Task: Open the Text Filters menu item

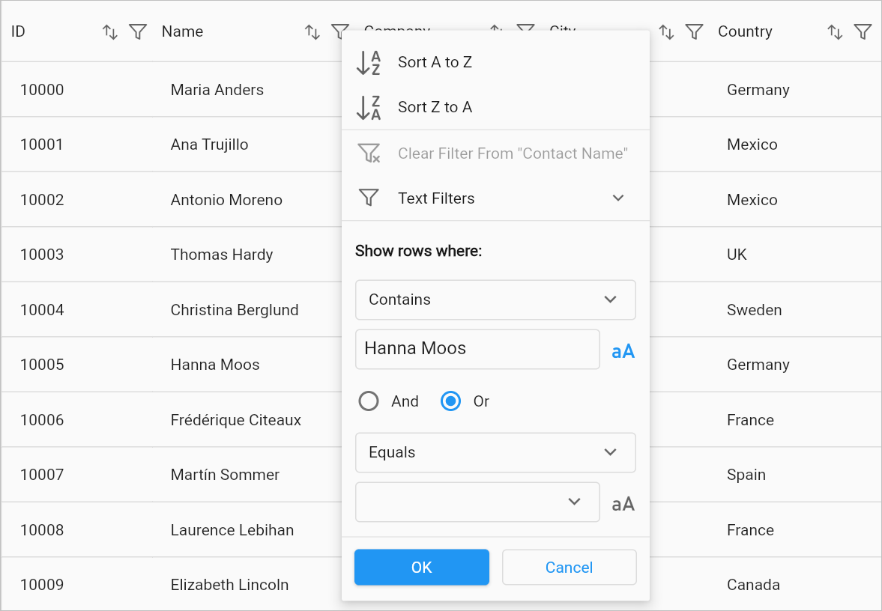Action: 495,198
